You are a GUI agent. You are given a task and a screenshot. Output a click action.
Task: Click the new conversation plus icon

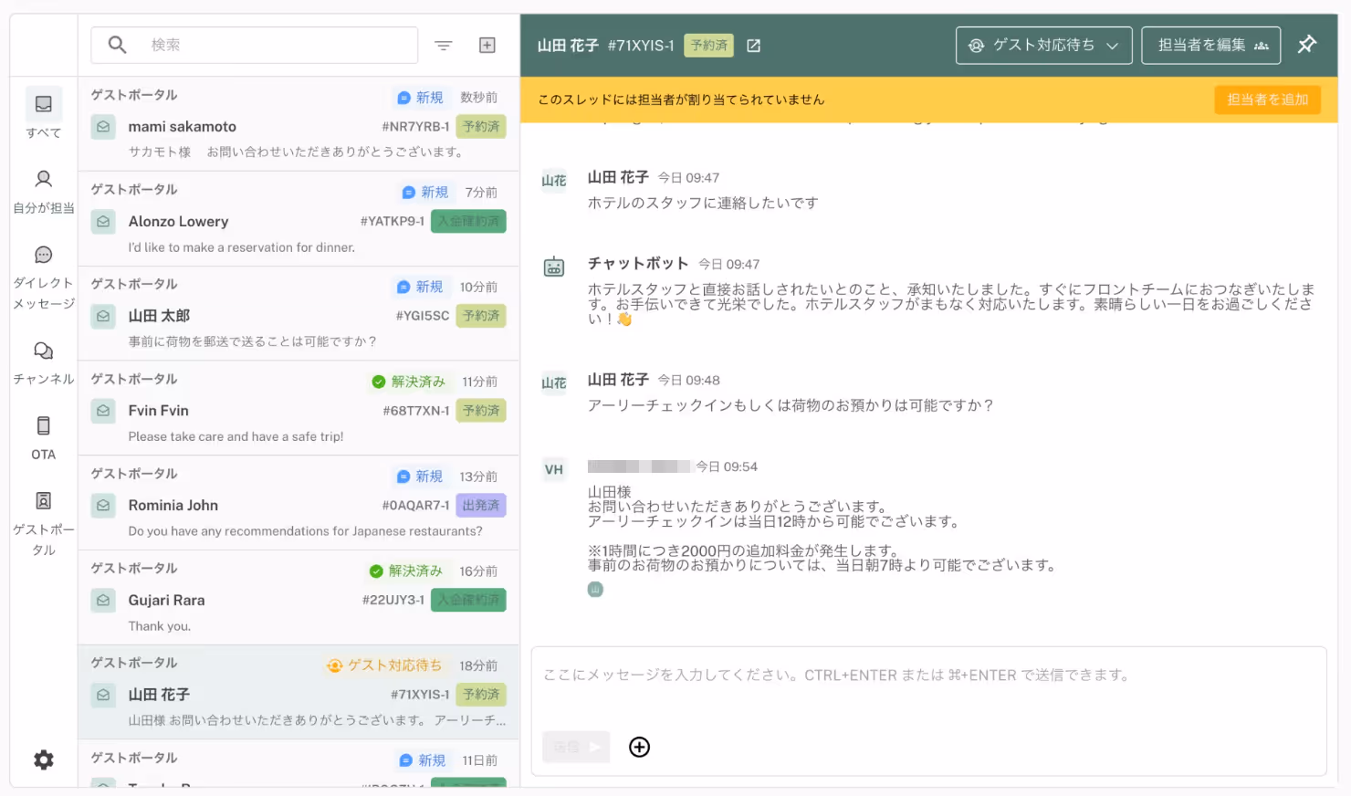(x=487, y=46)
